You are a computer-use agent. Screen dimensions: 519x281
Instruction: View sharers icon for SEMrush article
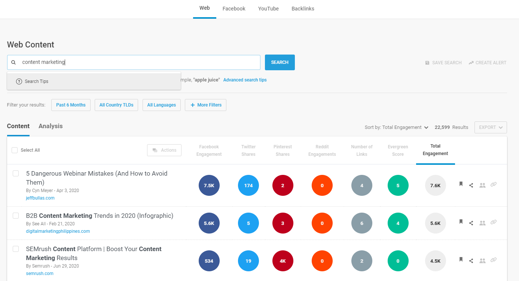pos(482,261)
